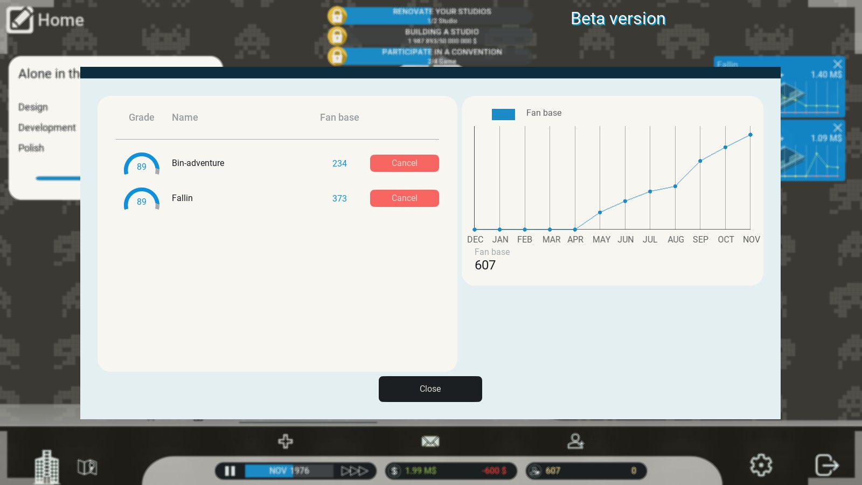
Task: Click the exit door icon
Action: point(826,465)
